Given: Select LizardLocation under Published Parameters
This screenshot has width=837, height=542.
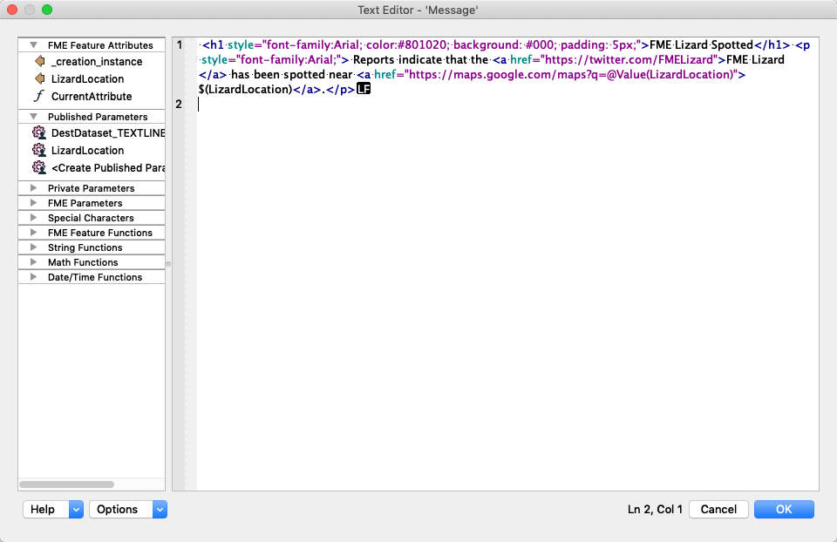Looking at the screenshot, I should [87, 151].
